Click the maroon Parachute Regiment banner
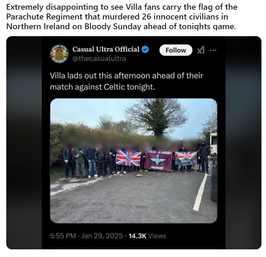This screenshot has width=266, height=257. [x=158, y=161]
